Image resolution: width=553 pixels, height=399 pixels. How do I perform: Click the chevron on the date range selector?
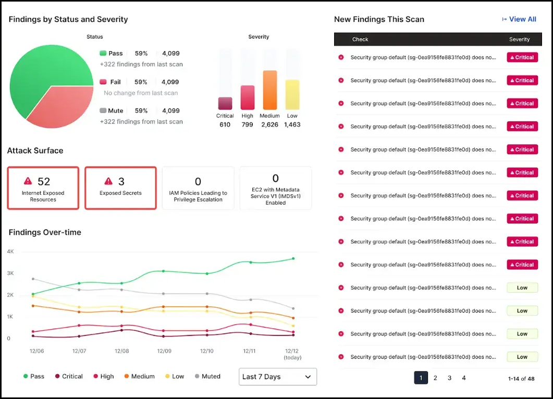(308, 377)
